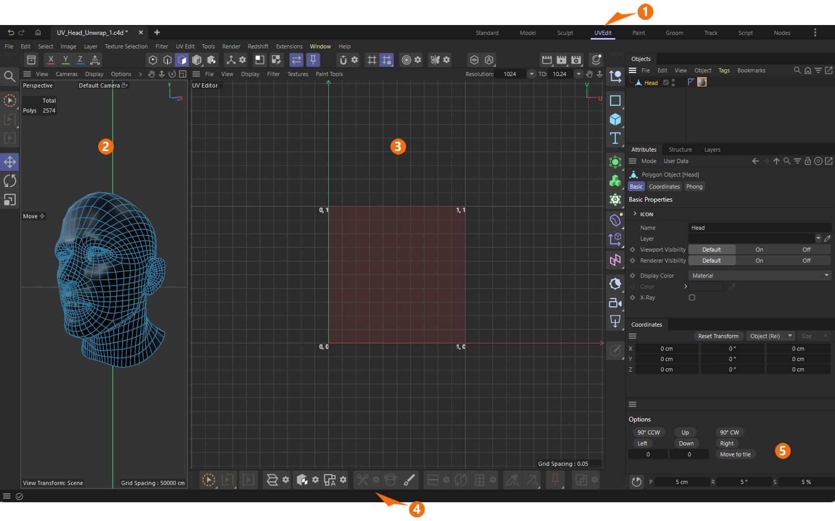This screenshot has height=521, width=835.
Task: Select the Live Selection tool in left toolbar
Action: point(10,101)
